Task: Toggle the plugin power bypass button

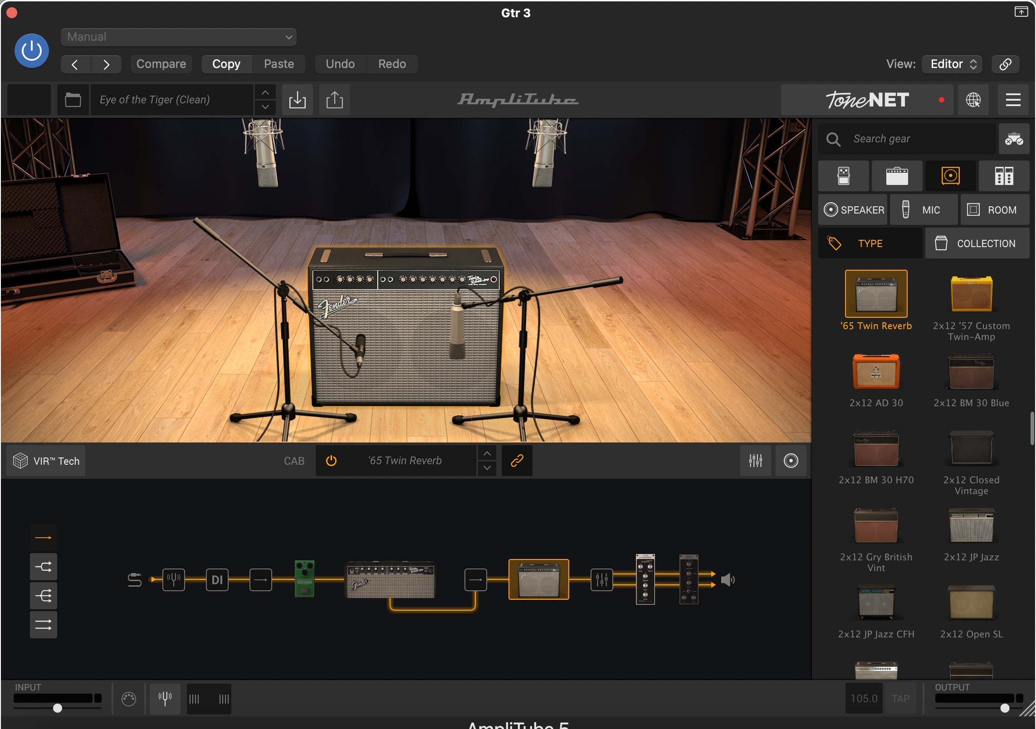Action: pos(32,51)
